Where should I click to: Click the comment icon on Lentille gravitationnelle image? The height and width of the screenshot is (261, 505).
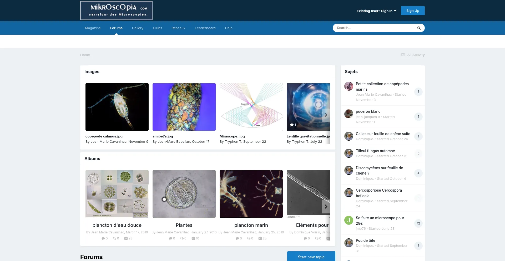click(x=292, y=125)
